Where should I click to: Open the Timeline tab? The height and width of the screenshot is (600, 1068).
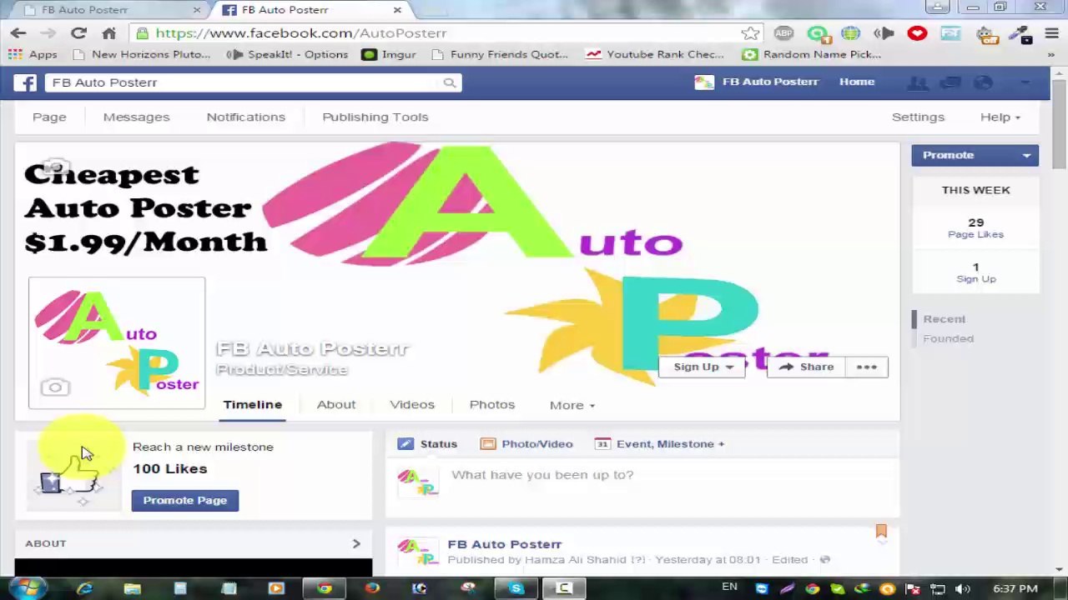(253, 405)
